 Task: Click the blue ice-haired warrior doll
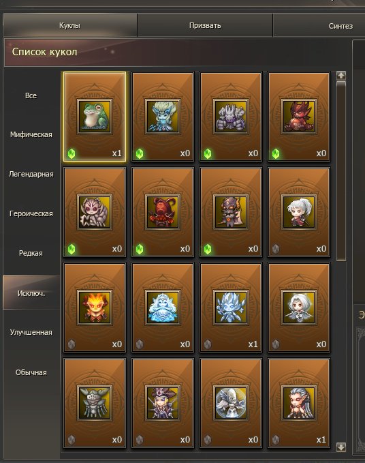point(163,117)
